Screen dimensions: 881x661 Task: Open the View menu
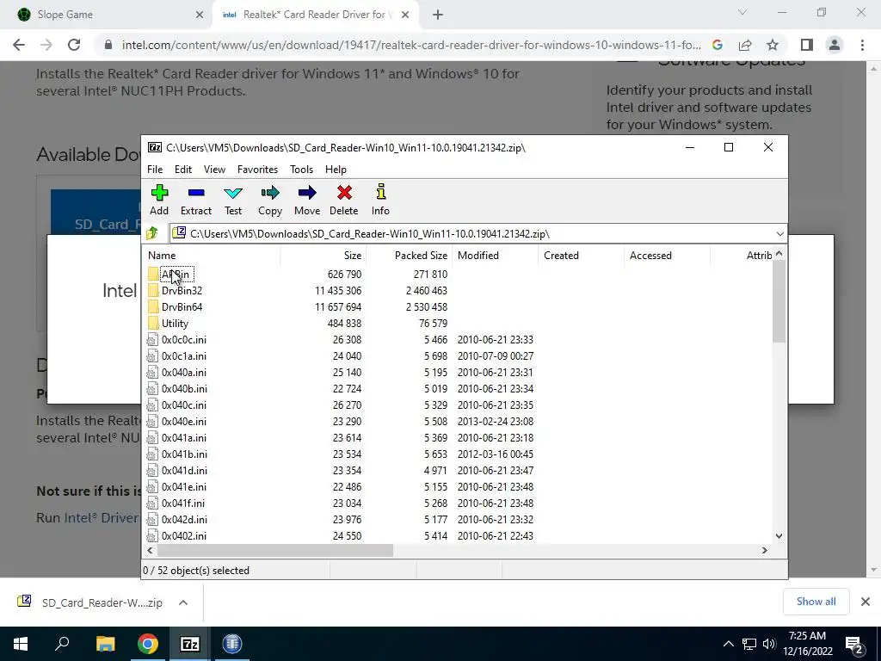click(x=214, y=170)
